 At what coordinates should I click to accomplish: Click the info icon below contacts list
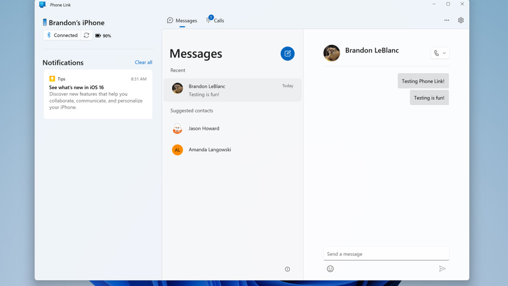[x=287, y=269]
